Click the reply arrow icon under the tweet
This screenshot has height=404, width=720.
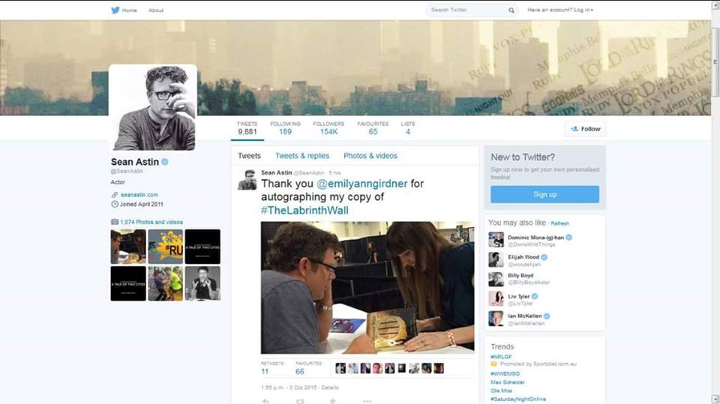click(x=265, y=401)
